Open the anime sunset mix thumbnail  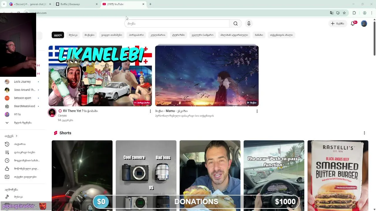pos(207,76)
